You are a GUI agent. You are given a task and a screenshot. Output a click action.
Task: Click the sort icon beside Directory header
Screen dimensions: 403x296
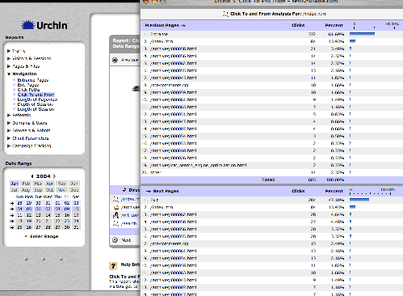coord(124,190)
